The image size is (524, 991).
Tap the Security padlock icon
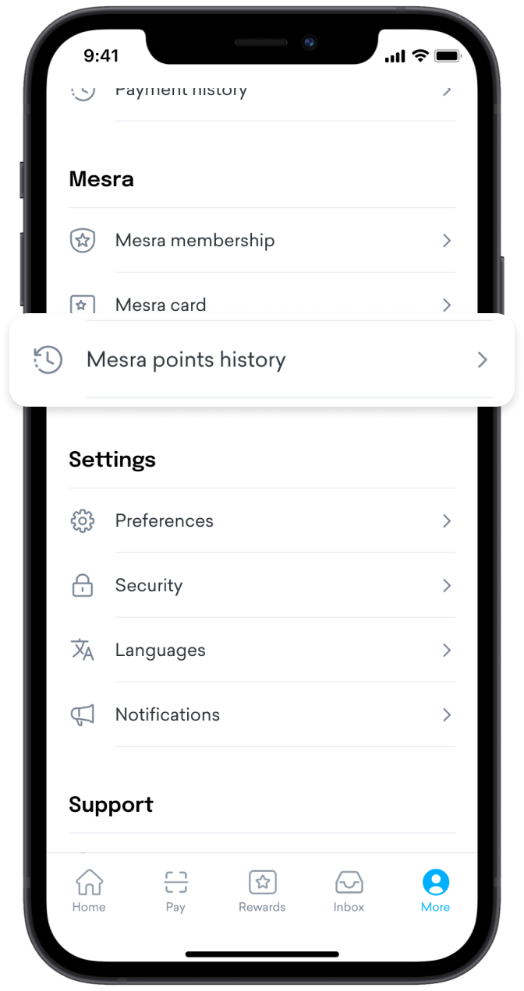[x=82, y=585]
